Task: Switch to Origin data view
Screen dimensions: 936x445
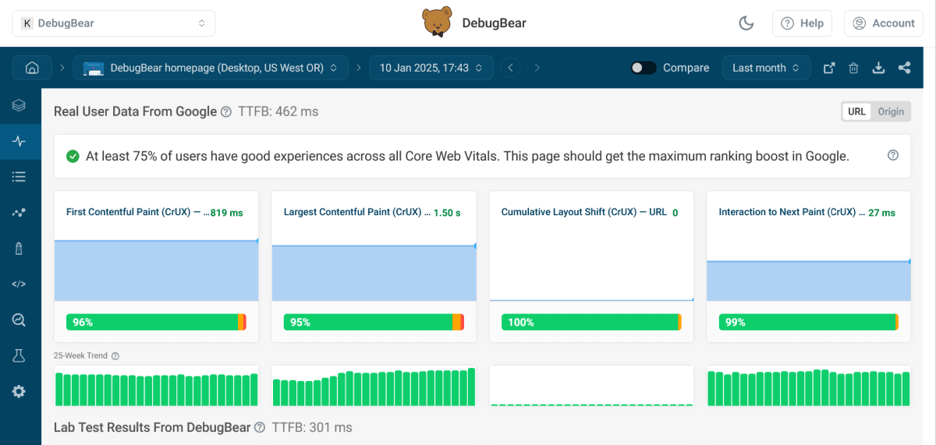Action: tap(891, 111)
